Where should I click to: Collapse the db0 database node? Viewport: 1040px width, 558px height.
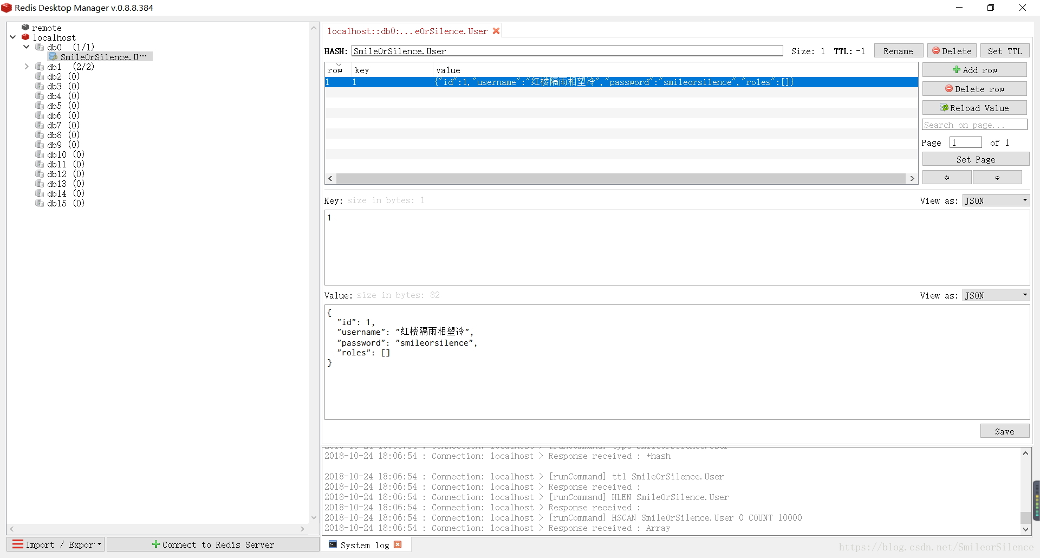(x=26, y=47)
